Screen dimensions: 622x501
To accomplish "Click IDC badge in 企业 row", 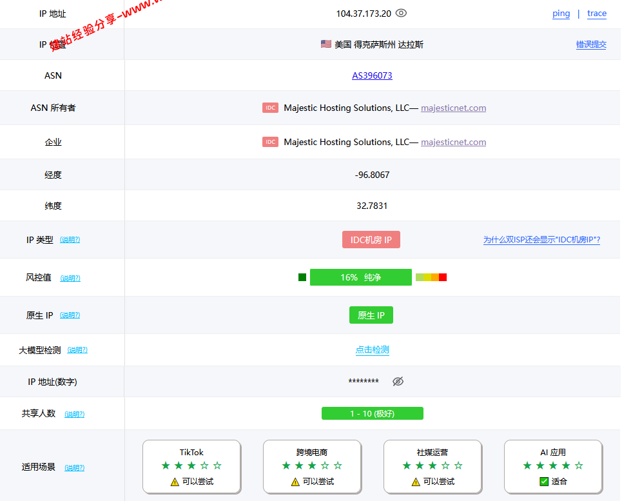I will point(270,142).
